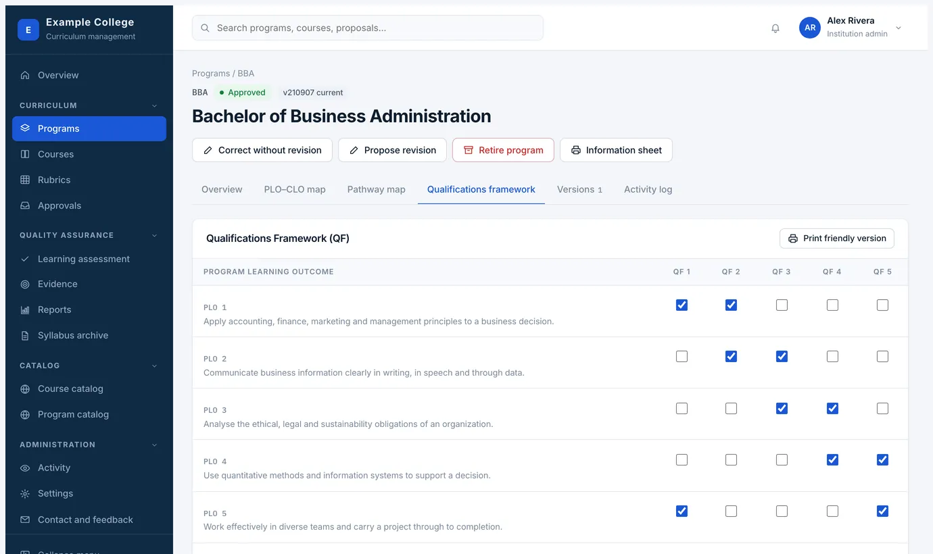Collapse the Catalog sidebar section
933x554 pixels.
coord(154,366)
